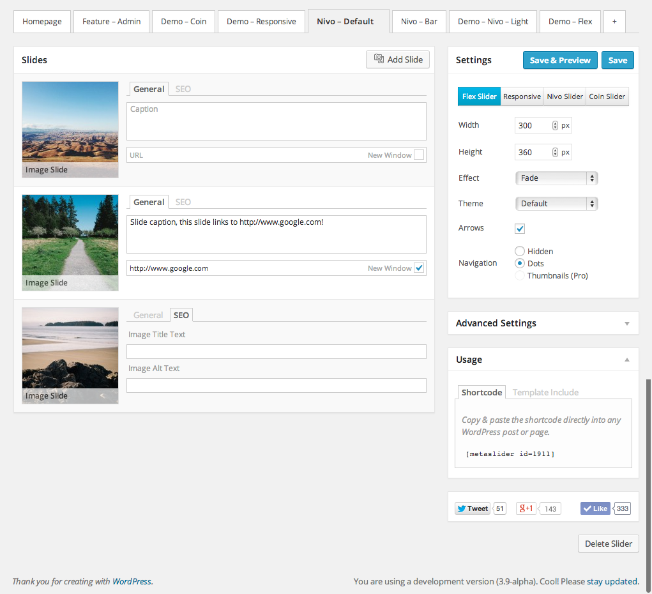Select the Nivo – Bar tab
Image resolution: width=652 pixels, height=594 pixels.
pos(419,21)
